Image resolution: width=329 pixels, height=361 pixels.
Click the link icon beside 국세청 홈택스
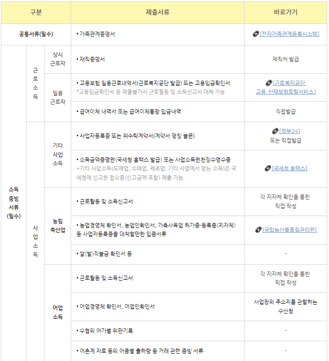268,168
